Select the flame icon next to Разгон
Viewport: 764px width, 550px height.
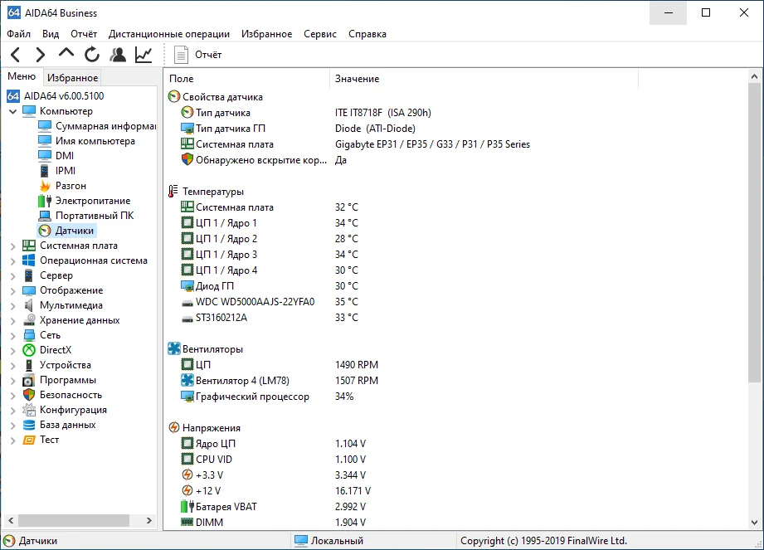coord(45,186)
